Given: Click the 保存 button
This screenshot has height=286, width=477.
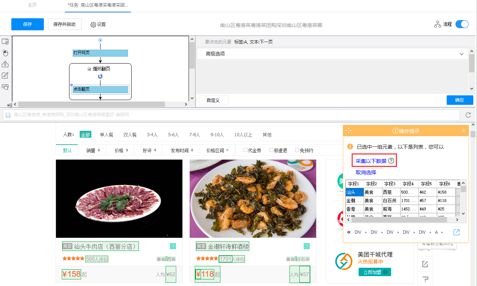Looking at the screenshot, I should click(27, 24).
